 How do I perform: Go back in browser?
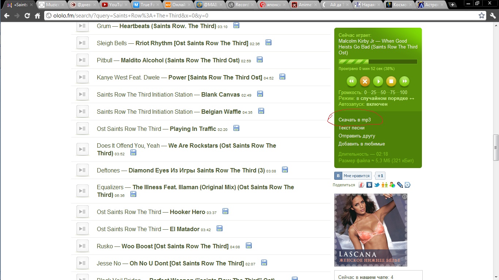[x=7, y=16]
